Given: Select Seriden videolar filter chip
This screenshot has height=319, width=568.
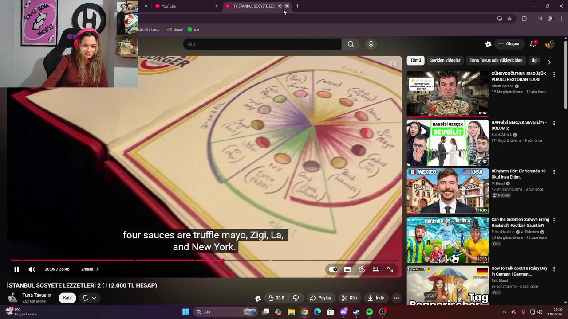Looking at the screenshot, I should pyautogui.click(x=445, y=60).
